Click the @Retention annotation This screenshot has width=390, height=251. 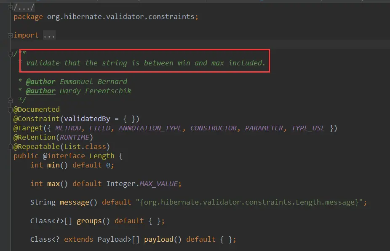(35, 137)
